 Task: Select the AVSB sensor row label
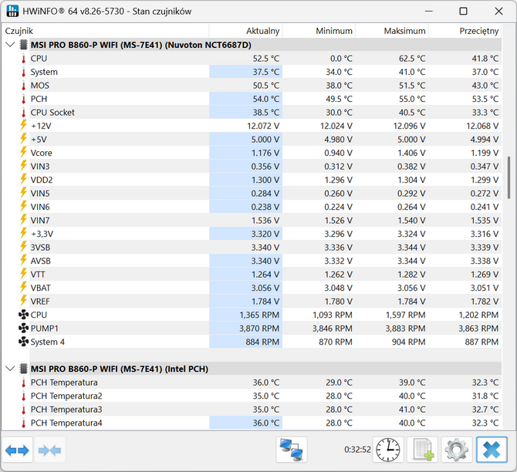41,261
